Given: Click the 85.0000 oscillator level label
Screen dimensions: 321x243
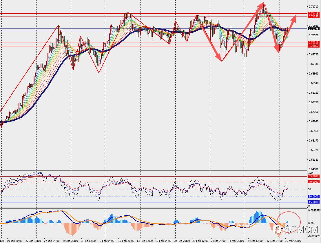Looking at the screenshot, I should point(313,176).
